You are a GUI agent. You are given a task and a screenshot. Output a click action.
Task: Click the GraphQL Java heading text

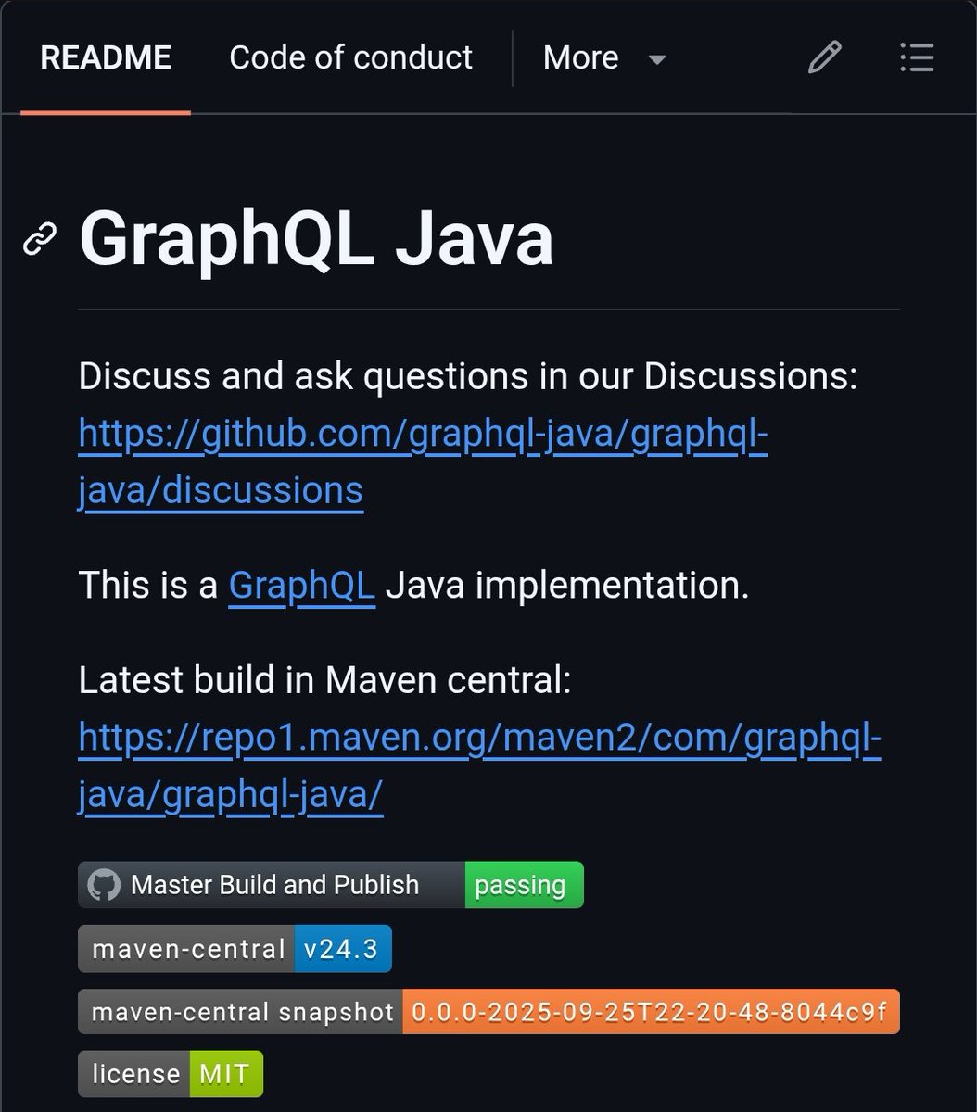[x=316, y=239]
